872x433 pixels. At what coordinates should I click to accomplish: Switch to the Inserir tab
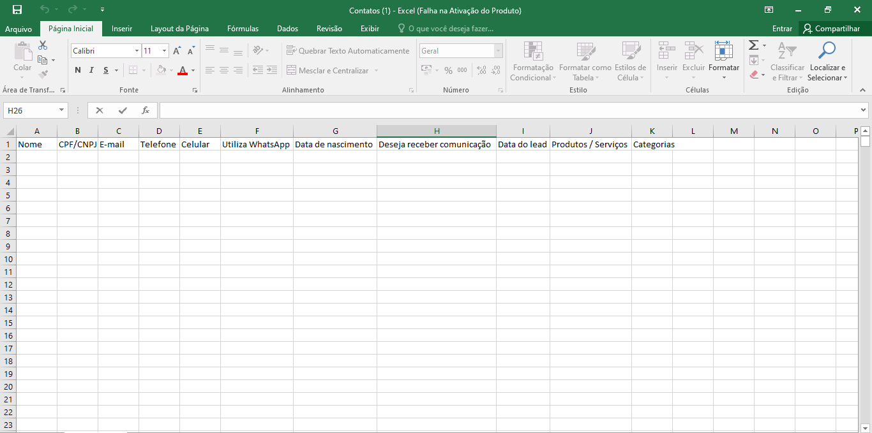click(x=122, y=29)
